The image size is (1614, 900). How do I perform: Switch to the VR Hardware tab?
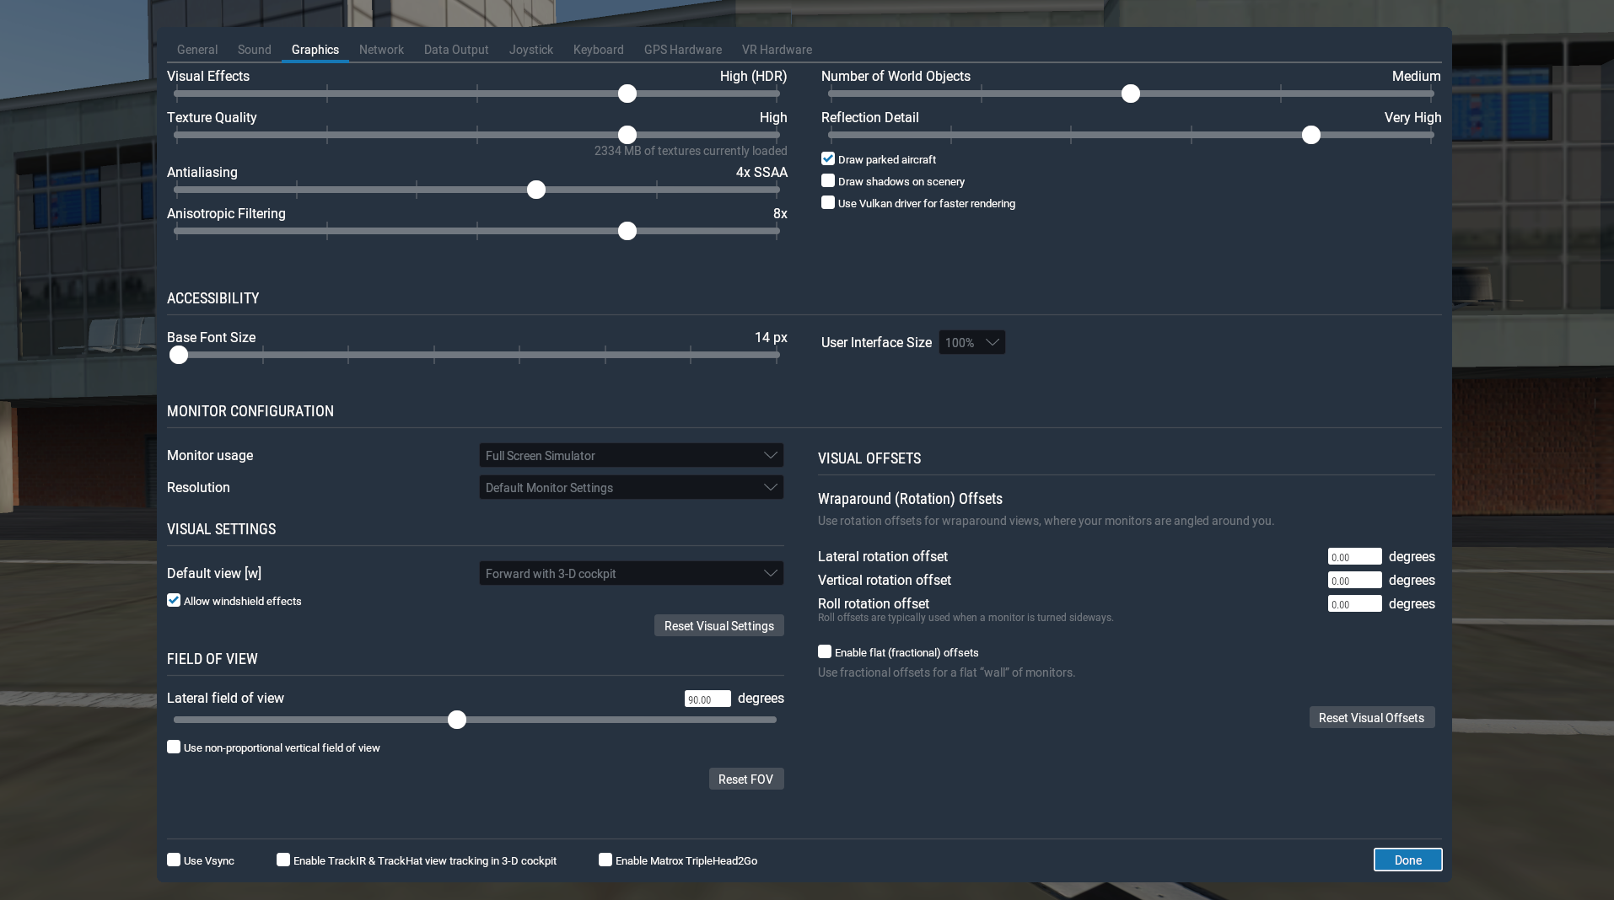point(775,49)
